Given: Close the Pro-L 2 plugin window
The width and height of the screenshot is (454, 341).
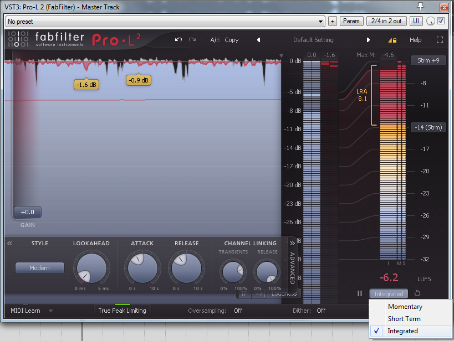Looking at the screenshot, I should click(x=444, y=7).
